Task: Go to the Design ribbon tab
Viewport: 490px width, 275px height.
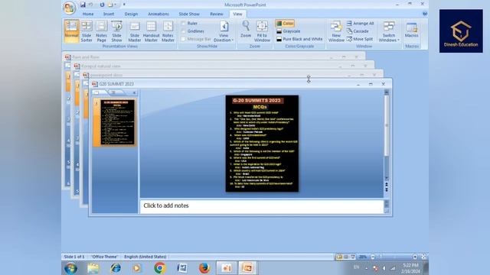Action: pyautogui.click(x=131, y=14)
